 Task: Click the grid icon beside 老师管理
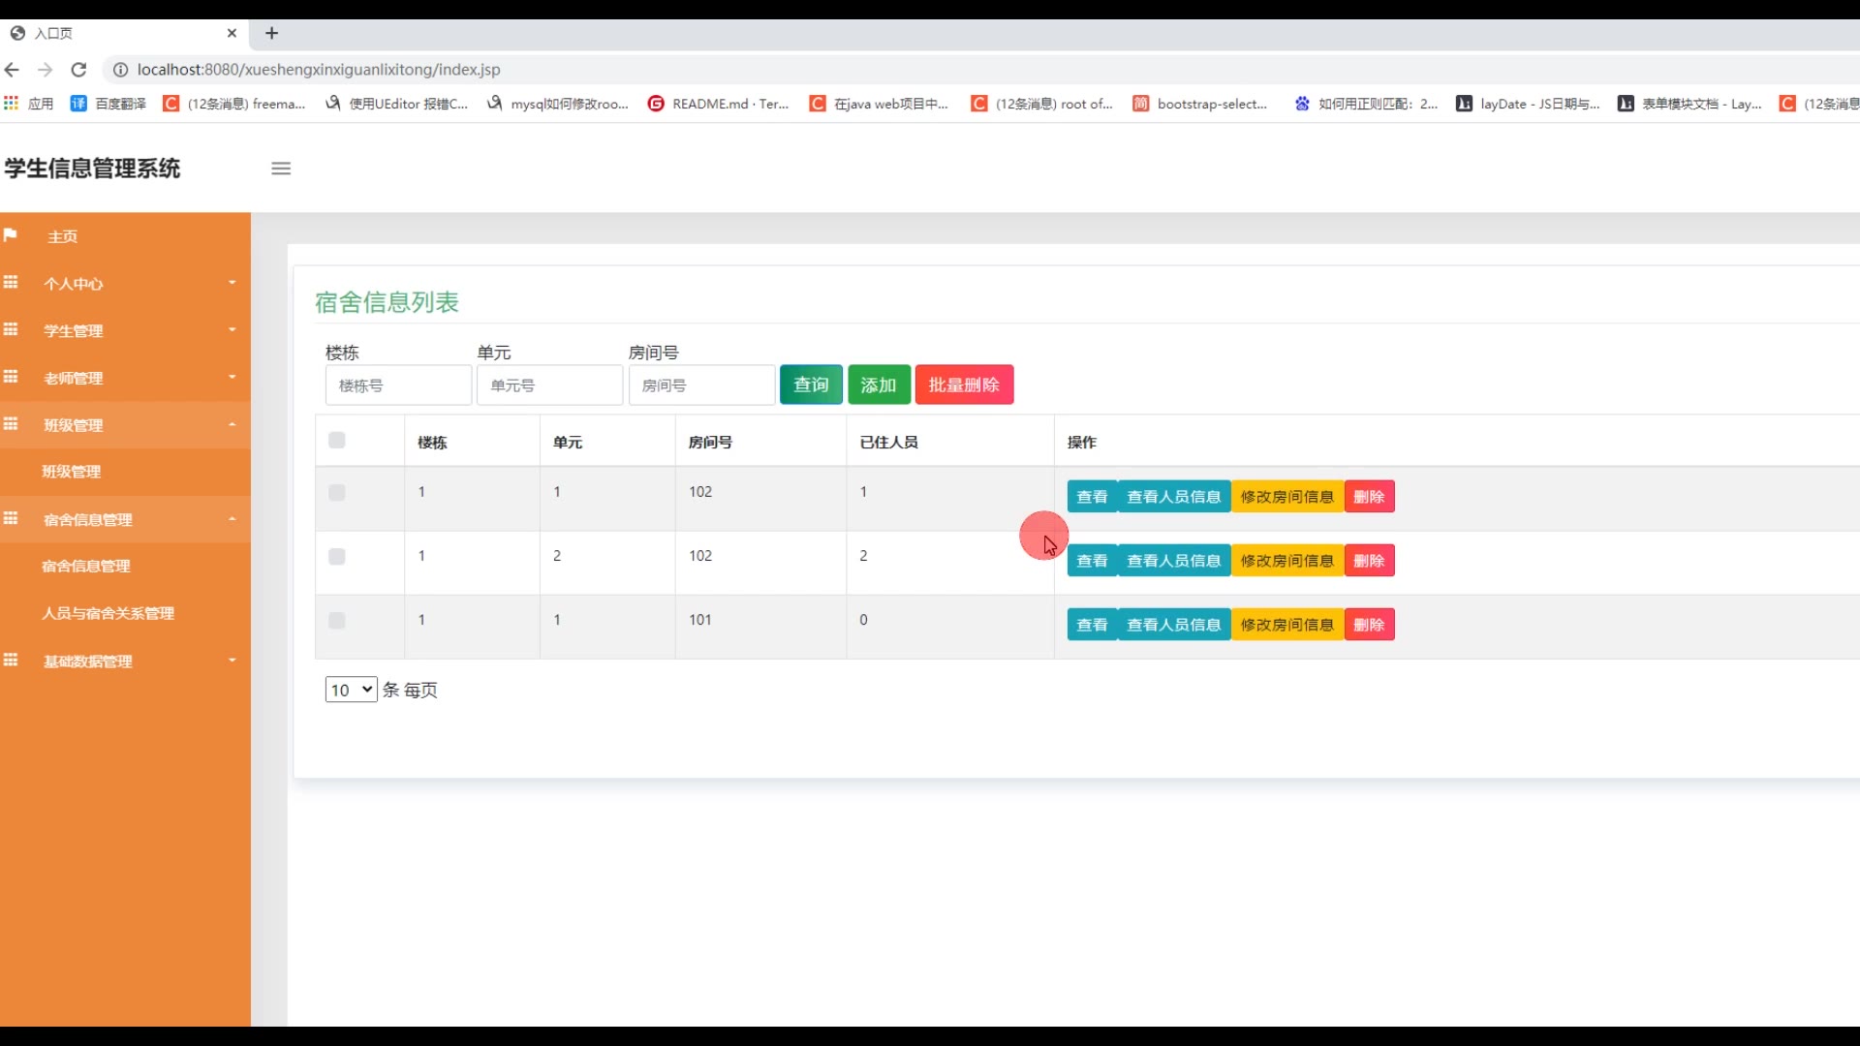[x=11, y=377]
